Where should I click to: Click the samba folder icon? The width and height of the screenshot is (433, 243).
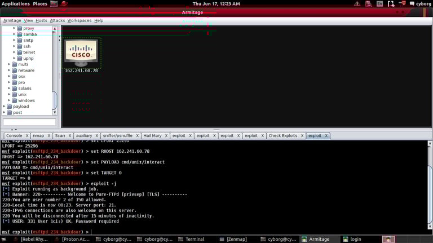click(x=20, y=34)
